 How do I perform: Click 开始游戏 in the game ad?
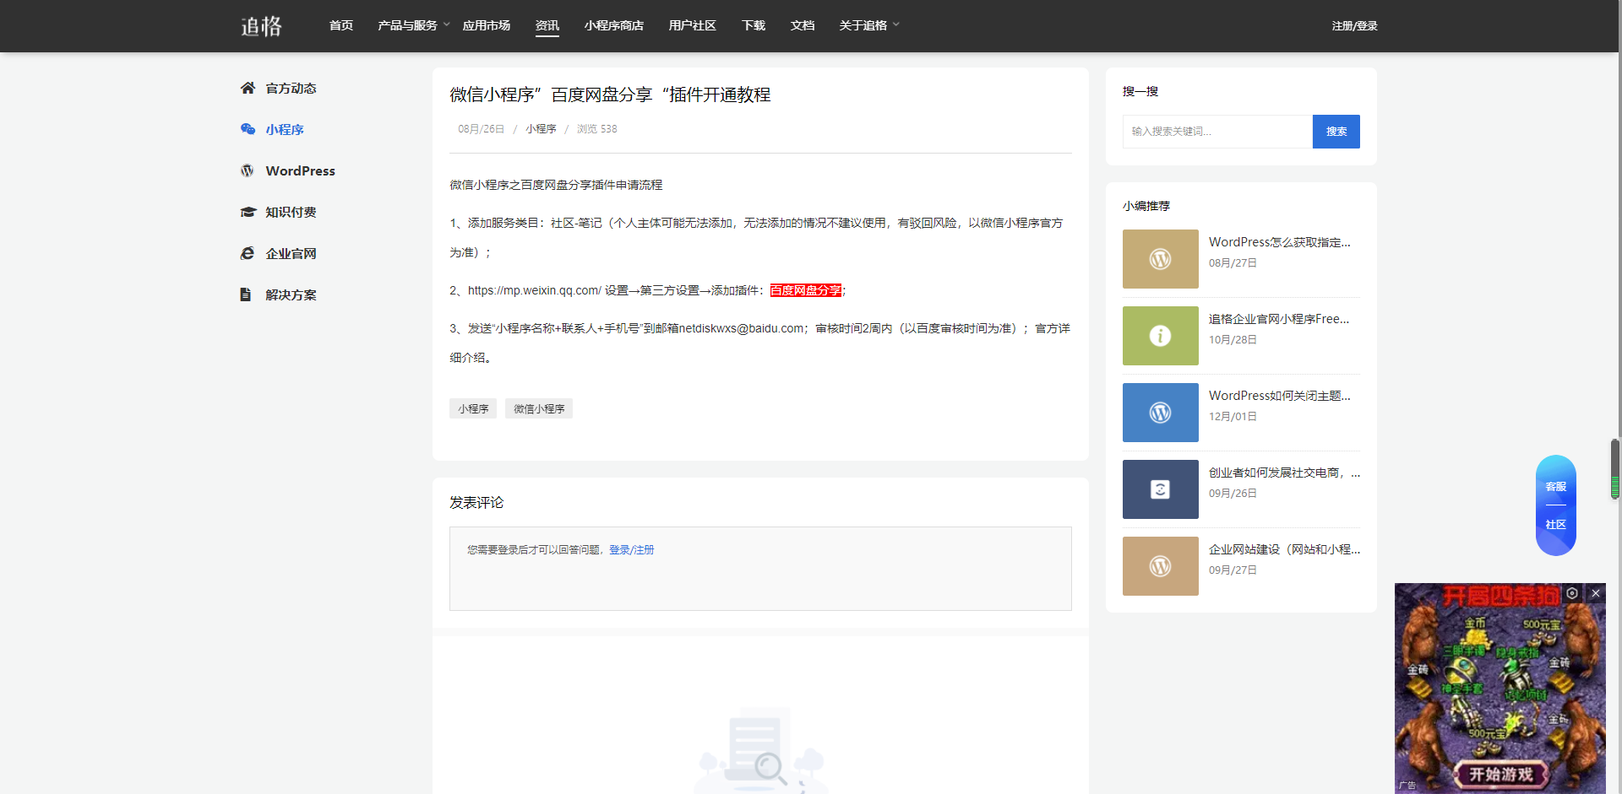coord(1500,774)
